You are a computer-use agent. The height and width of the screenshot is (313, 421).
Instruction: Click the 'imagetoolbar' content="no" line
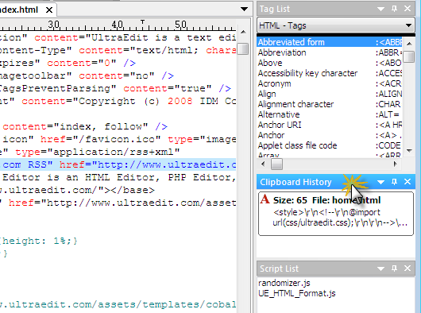tap(118, 75)
